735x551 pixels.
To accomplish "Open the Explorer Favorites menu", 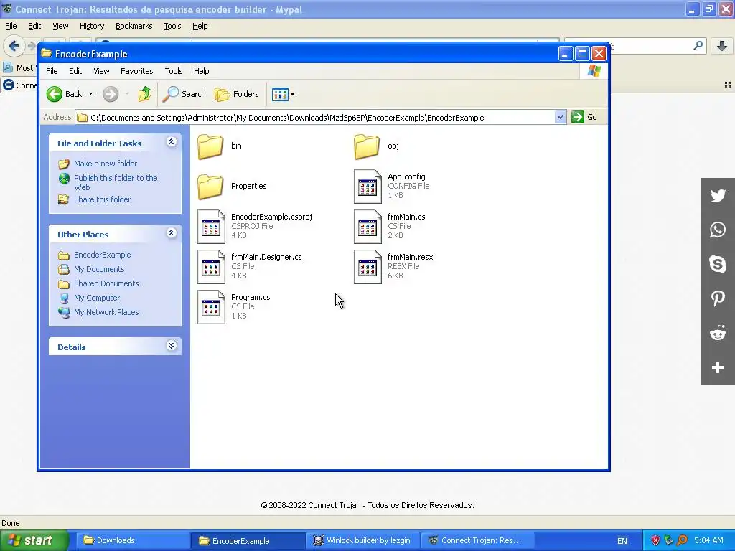I will pyautogui.click(x=137, y=71).
